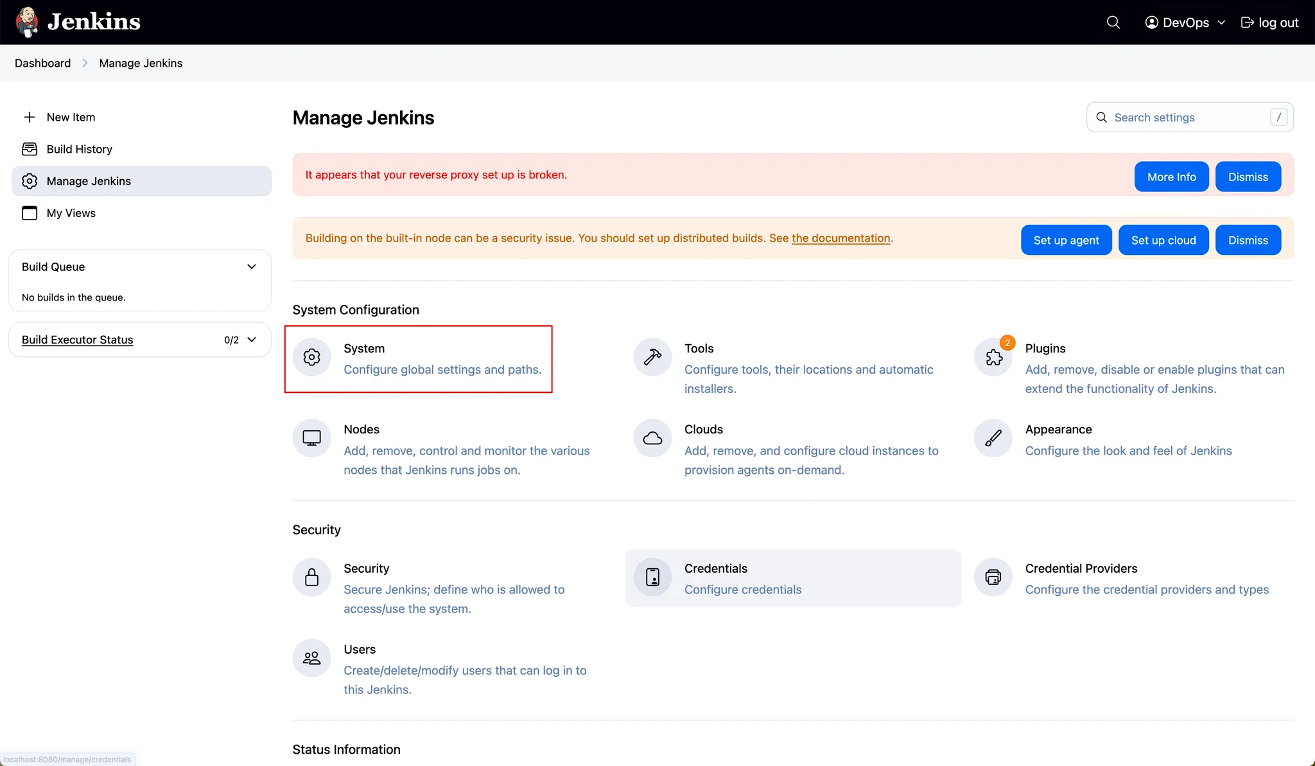Screen dimensions: 1315x766
Task: Select Build History in sidebar
Action: [x=79, y=149]
